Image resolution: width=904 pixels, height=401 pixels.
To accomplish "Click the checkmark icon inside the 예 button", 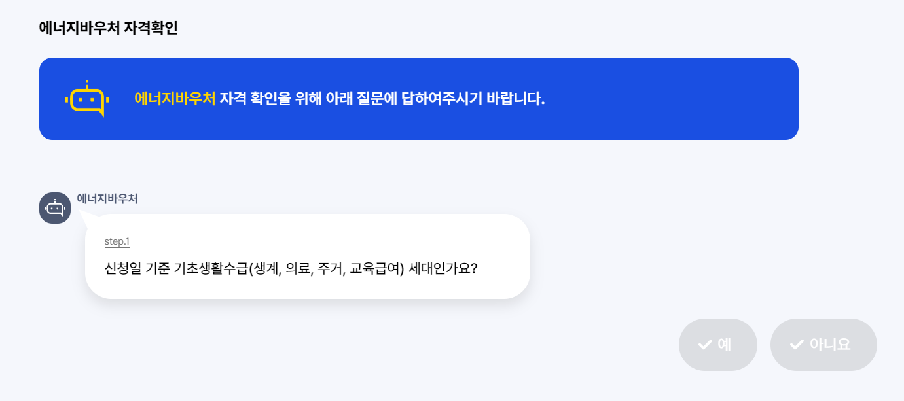I will (704, 344).
